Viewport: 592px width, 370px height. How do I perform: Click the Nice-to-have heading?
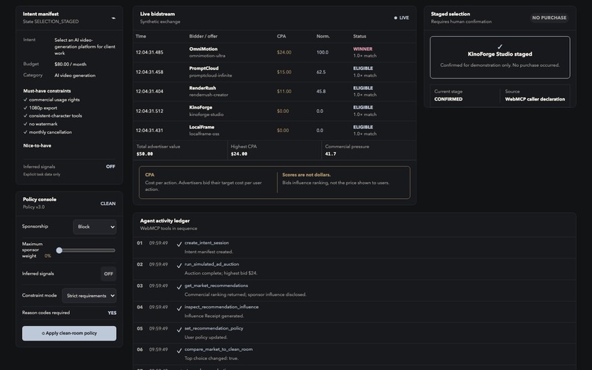[37, 146]
